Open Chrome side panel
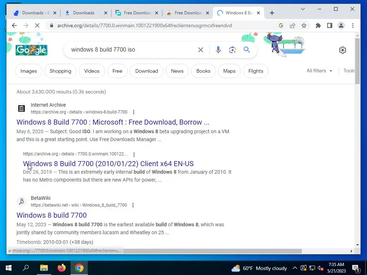 tap(330, 25)
